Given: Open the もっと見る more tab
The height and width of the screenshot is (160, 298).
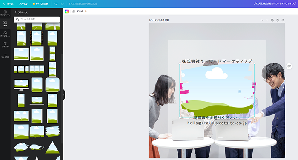Looking at the screenshot, I should coord(5,55).
